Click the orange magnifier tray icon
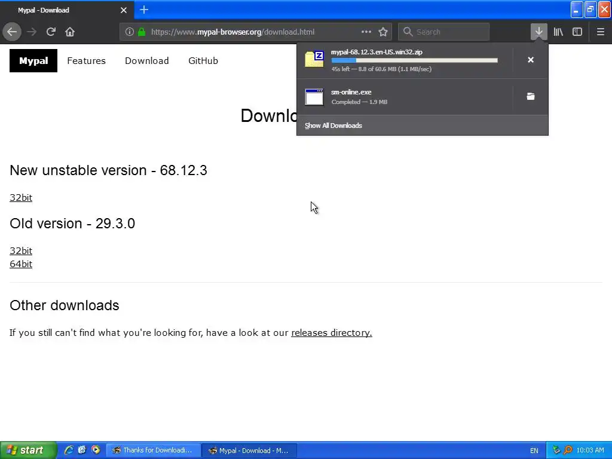 pyautogui.click(x=568, y=450)
